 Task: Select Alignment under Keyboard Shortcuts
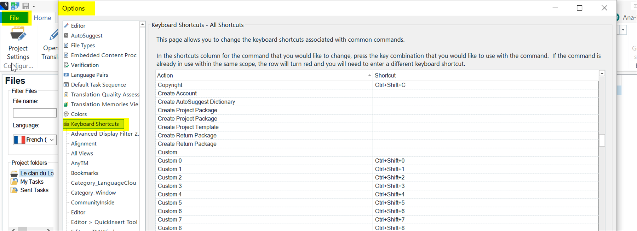tap(84, 144)
